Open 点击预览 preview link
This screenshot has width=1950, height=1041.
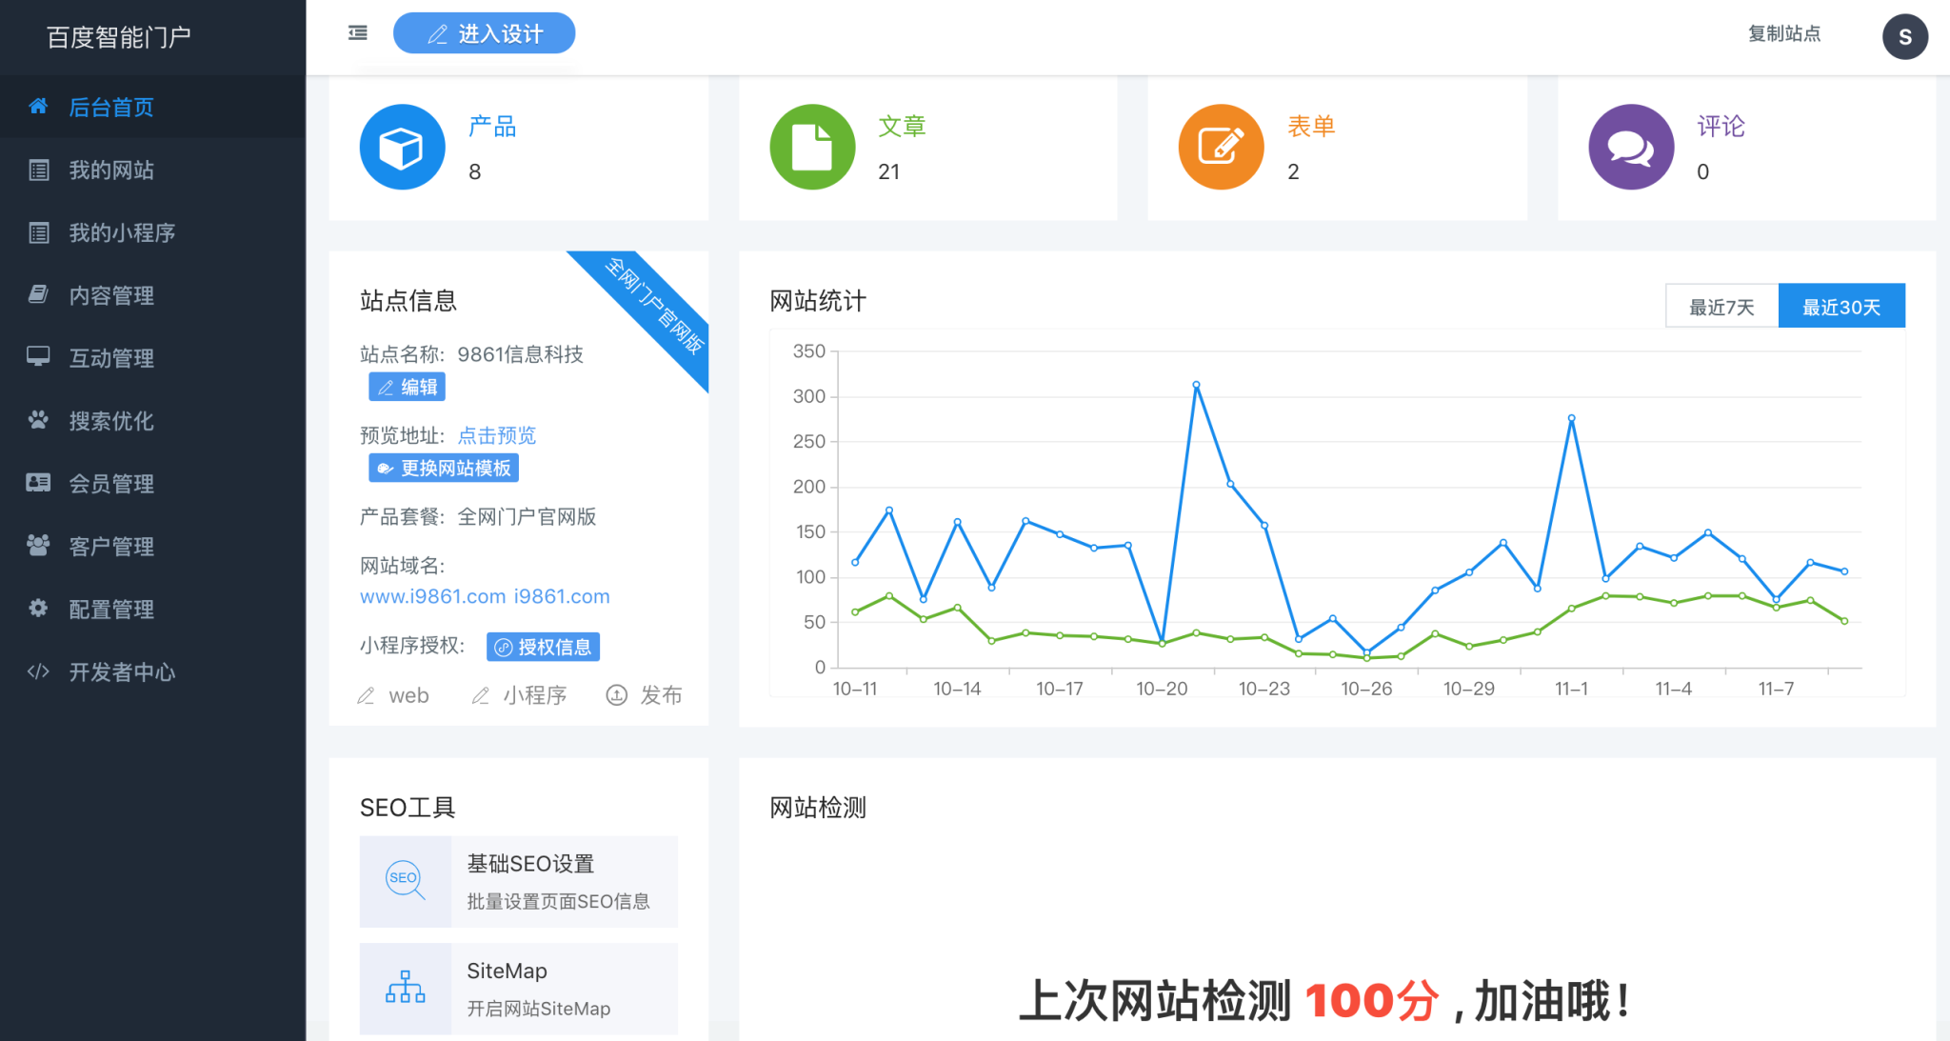coord(497,435)
